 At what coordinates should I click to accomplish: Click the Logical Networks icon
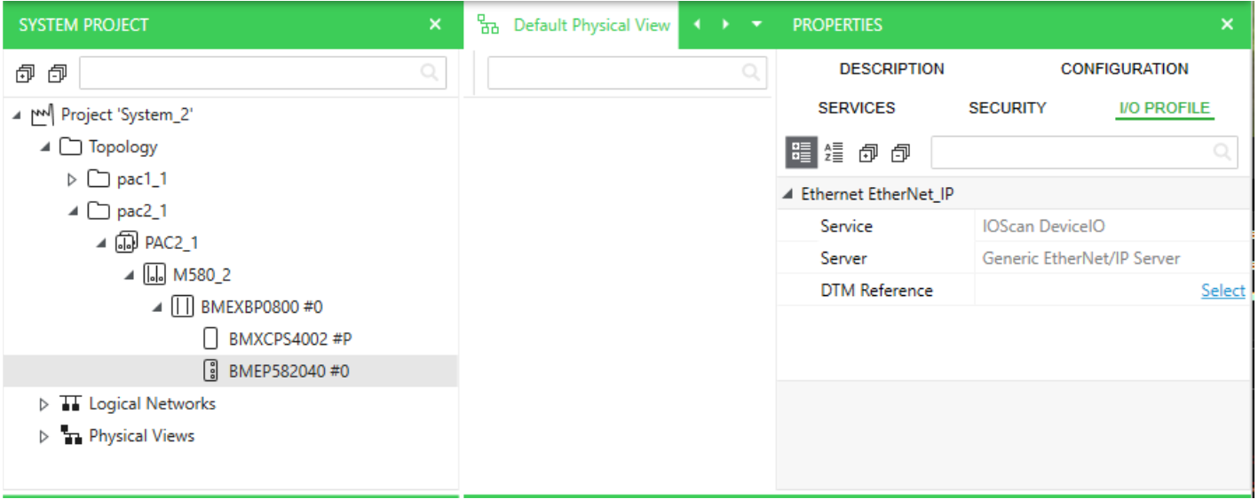pos(71,403)
